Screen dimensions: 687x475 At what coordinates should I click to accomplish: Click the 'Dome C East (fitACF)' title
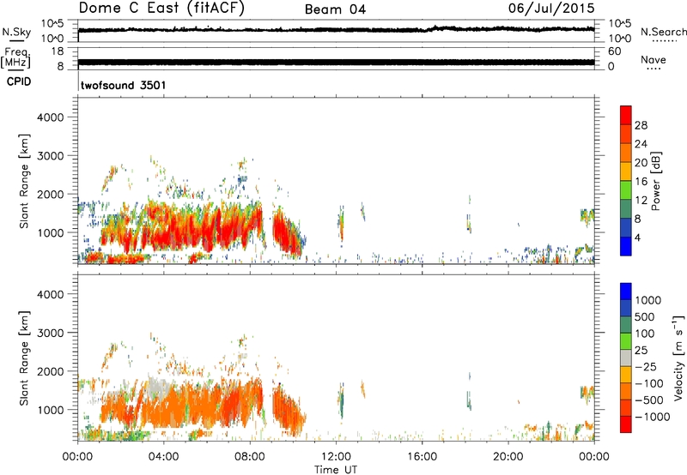[x=161, y=9]
